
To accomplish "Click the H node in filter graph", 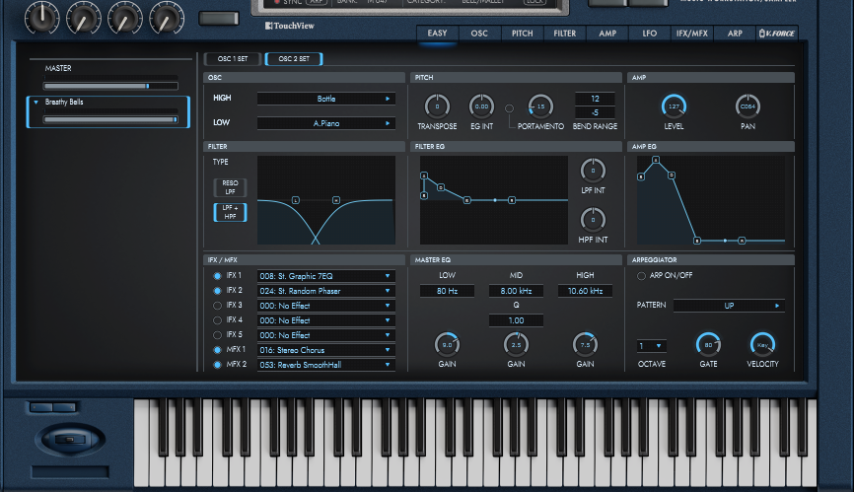I will 336,200.
